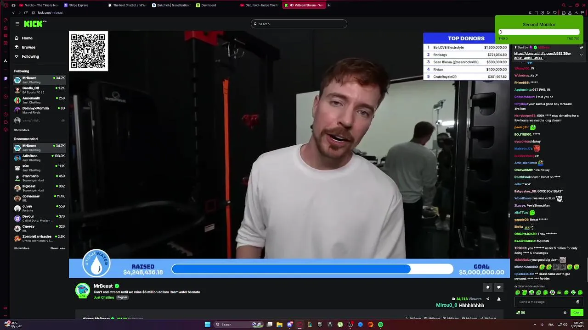Click the heart follow icon under stream
This screenshot has height=330, width=588.
(x=499, y=287)
